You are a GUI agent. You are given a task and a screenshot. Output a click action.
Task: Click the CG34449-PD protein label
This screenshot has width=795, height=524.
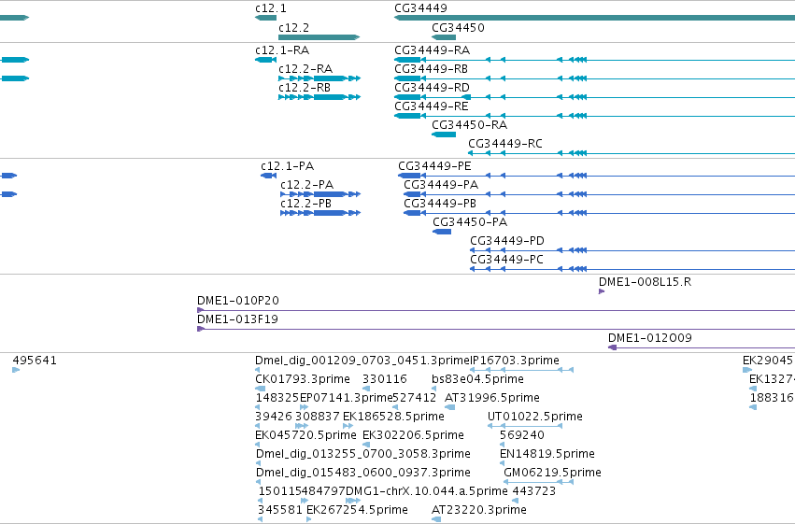tap(507, 241)
